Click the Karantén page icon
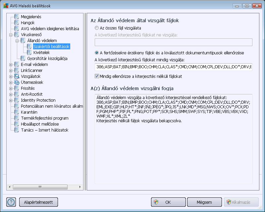The image size is (265, 212). [17, 112]
